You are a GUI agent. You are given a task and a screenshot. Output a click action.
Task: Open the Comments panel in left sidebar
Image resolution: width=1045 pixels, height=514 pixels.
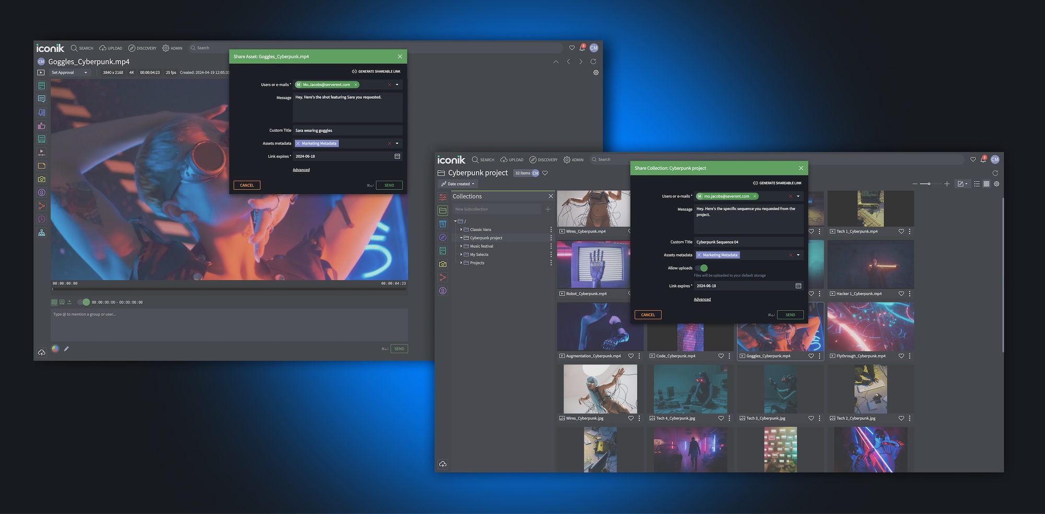click(41, 98)
